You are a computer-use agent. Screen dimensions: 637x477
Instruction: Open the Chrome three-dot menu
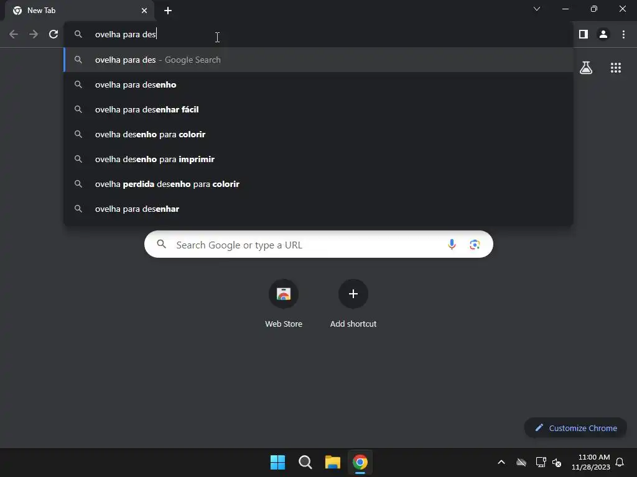click(x=623, y=35)
